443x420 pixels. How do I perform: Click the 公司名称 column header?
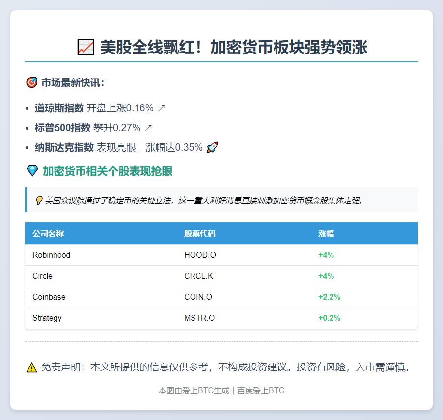click(x=48, y=234)
